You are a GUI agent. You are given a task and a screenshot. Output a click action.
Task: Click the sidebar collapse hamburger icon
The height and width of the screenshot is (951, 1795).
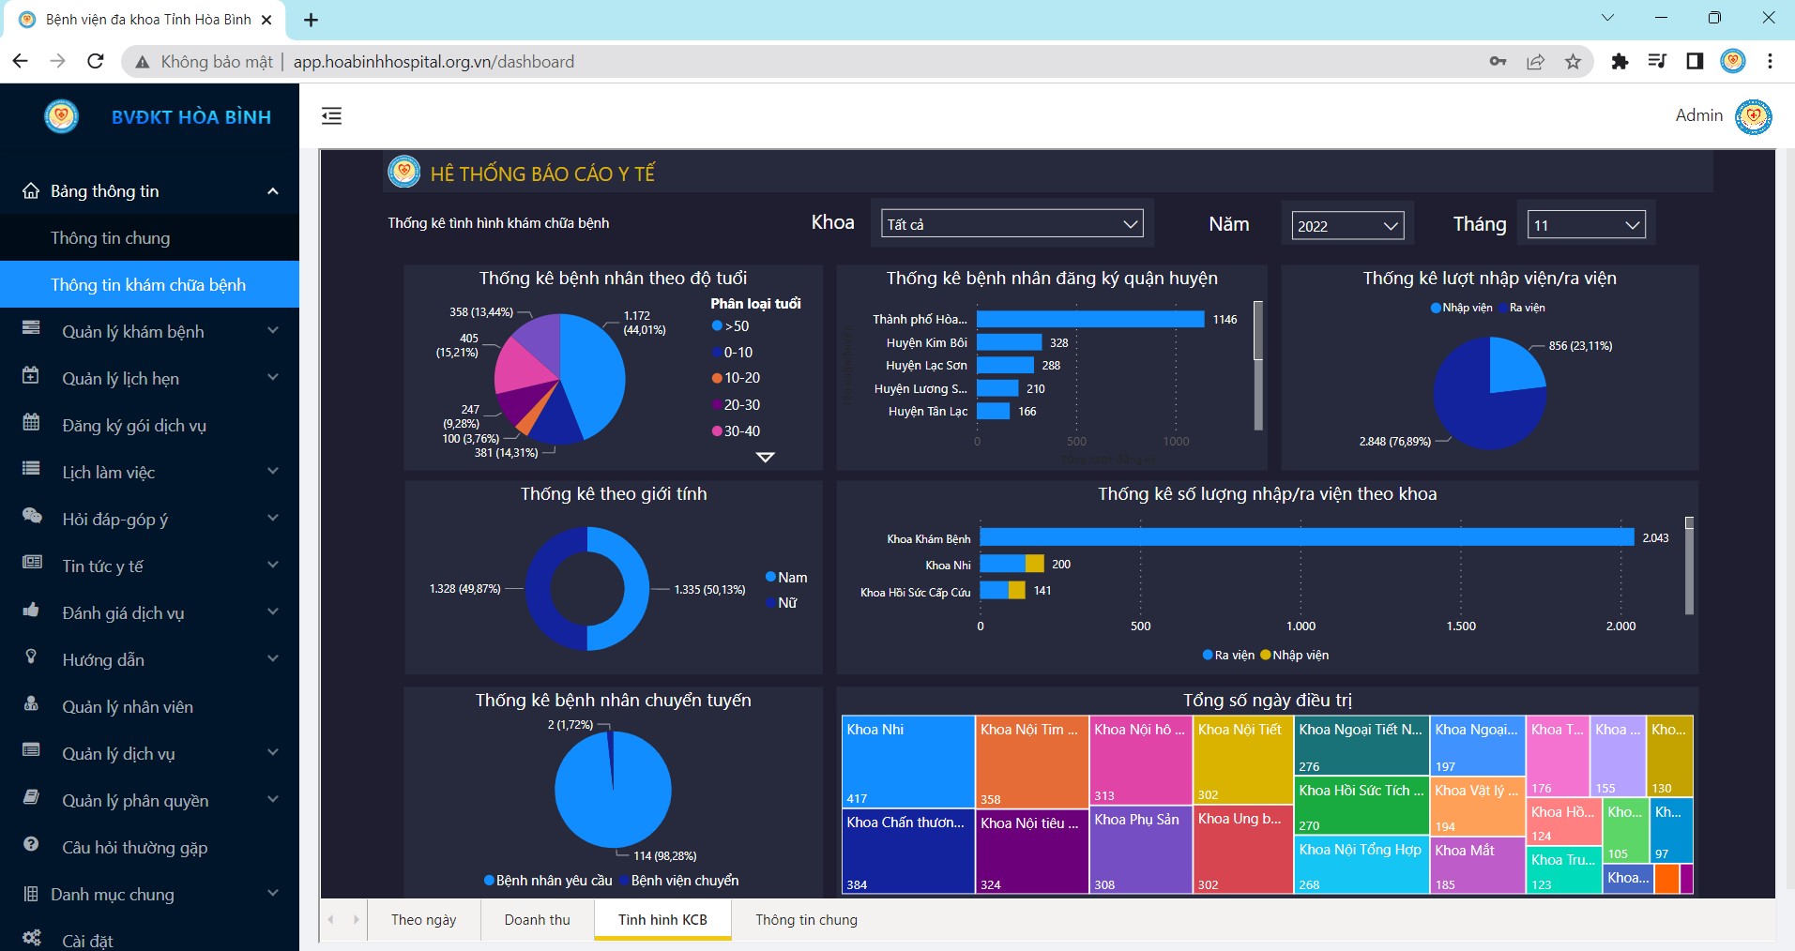[331, 116]
